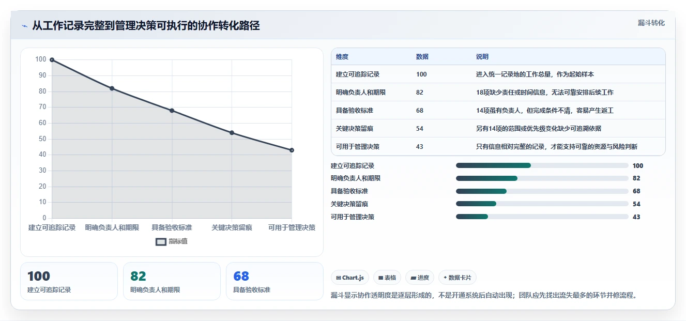
Task: Click the progress value 43 beside its bar
Action: tap(636, 217)
